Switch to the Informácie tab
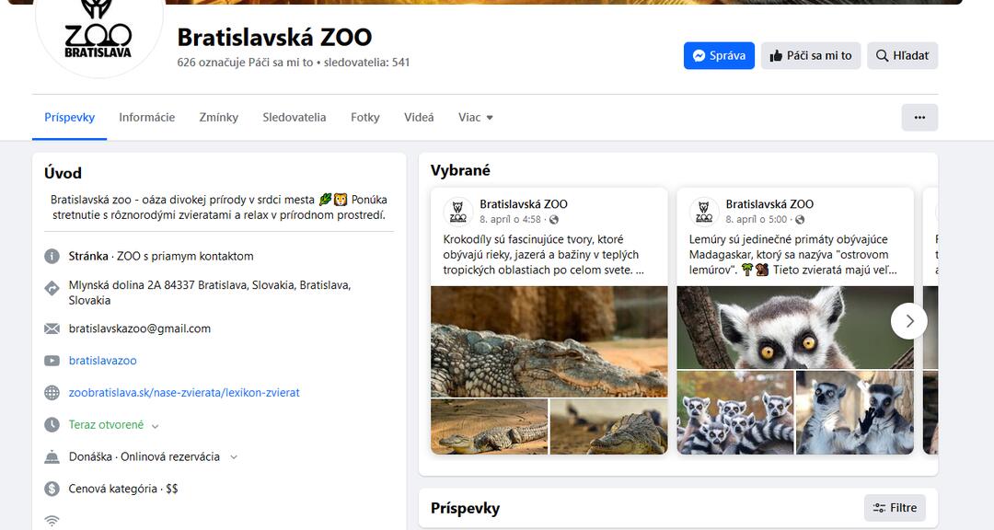This screenshot has height=530, width=994. pyautogui.click(x=146, y=118)
